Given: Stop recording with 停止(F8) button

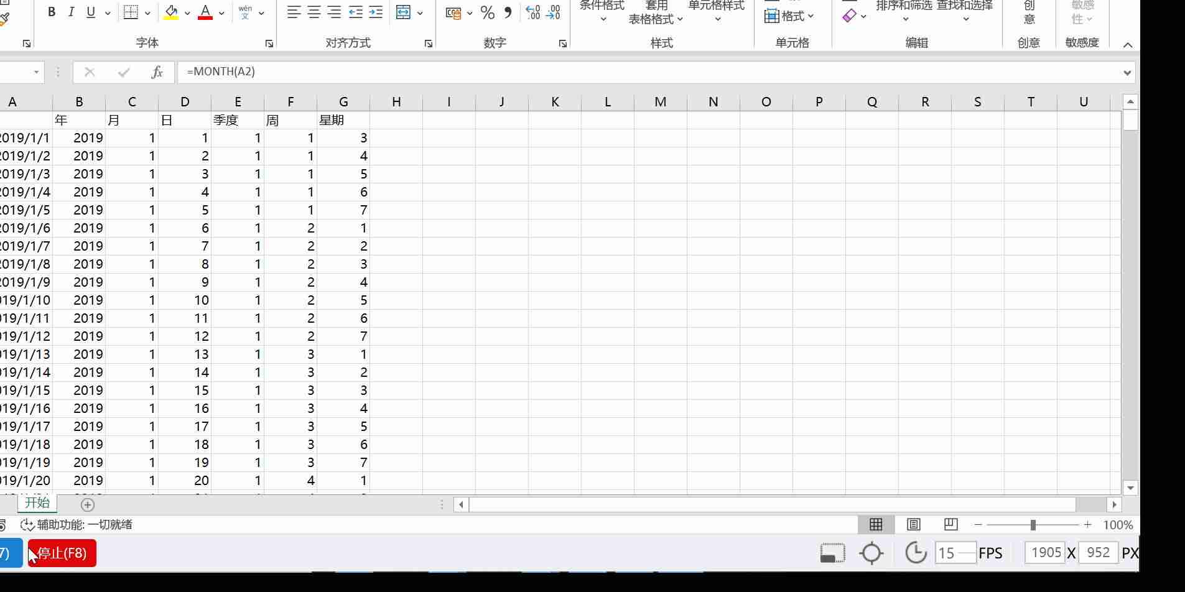Looking at the screenshot, I should point(62,553).
